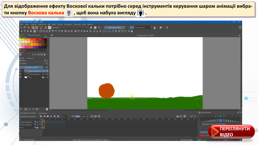Image resolution: width=258 pixels, height=145 pixels.
Task: Move layer up in stack
Action: (34, 109)
